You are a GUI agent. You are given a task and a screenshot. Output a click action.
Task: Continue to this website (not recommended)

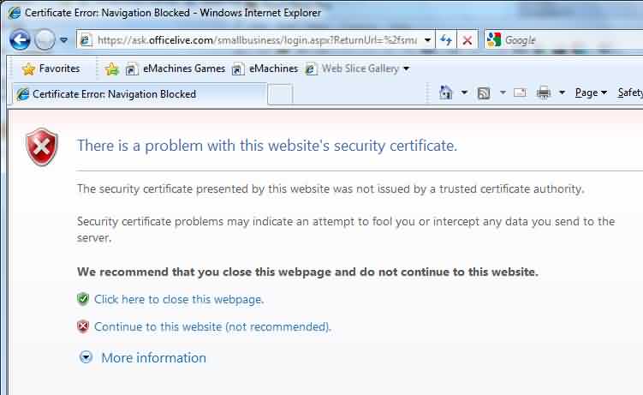tap(212, 327)
